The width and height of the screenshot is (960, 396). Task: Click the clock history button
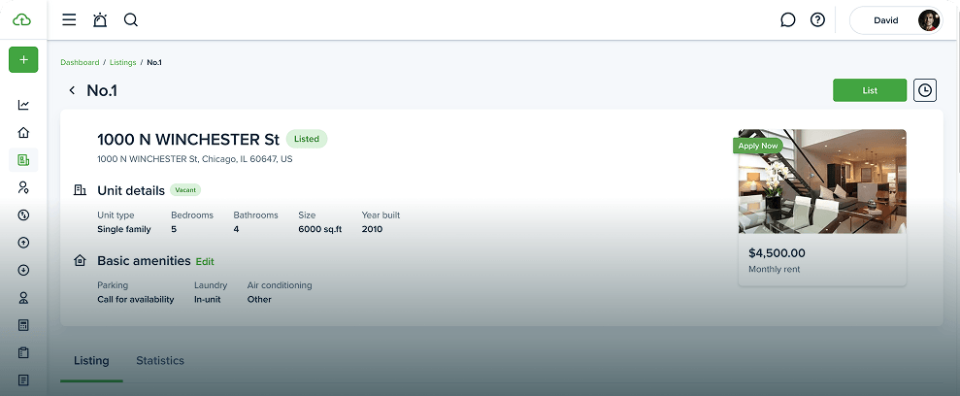tap(925, 90)
